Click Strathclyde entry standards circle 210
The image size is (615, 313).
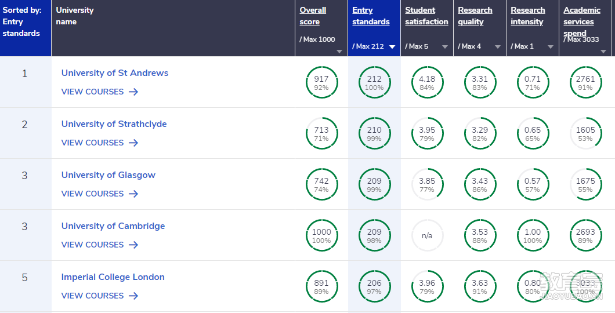[375, 133]
